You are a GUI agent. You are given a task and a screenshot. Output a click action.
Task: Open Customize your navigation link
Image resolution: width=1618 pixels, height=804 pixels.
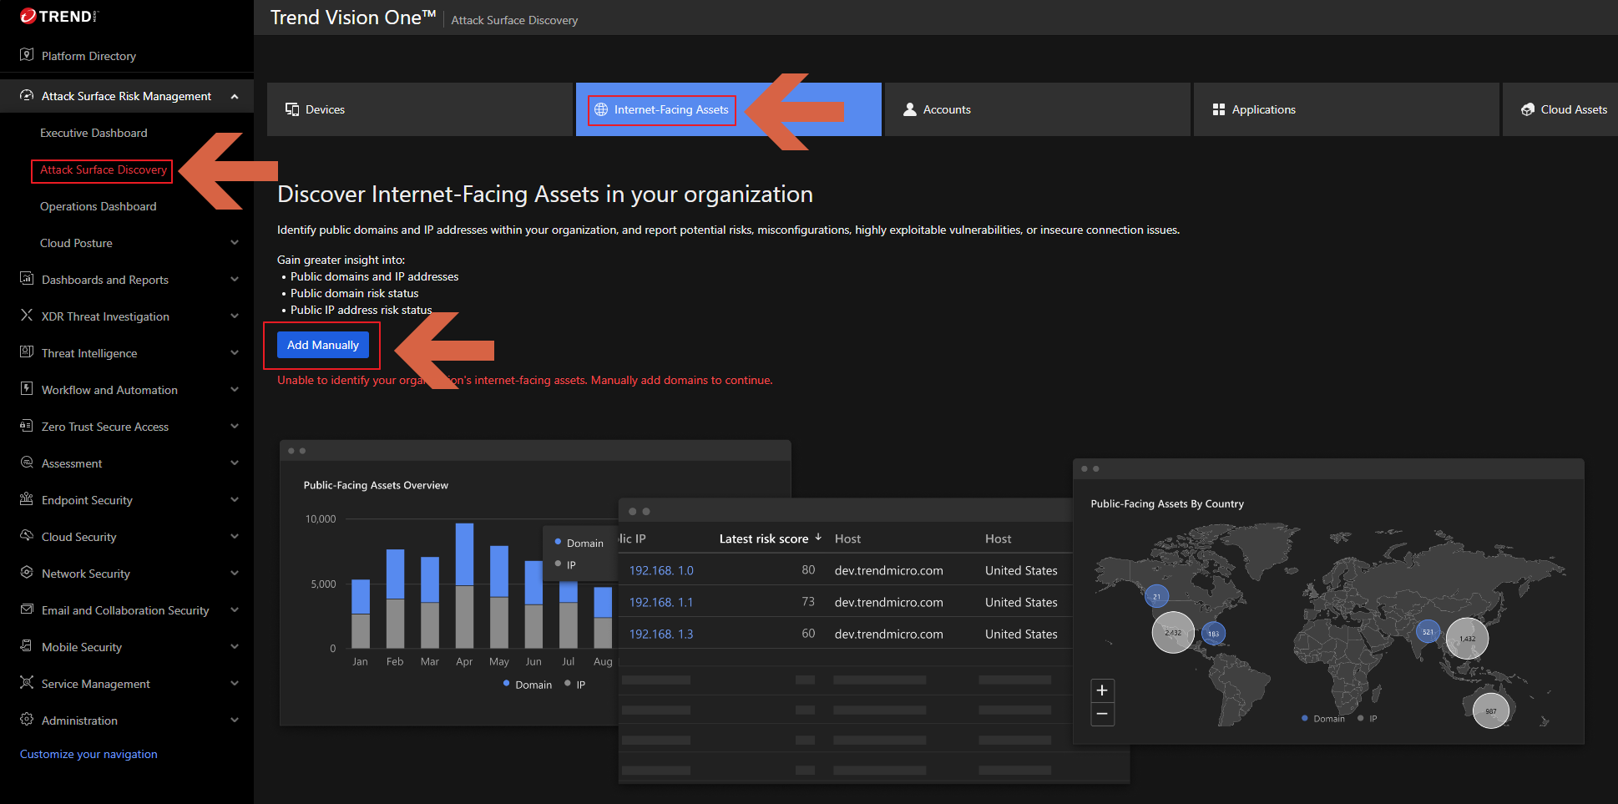tap(88, 754)
